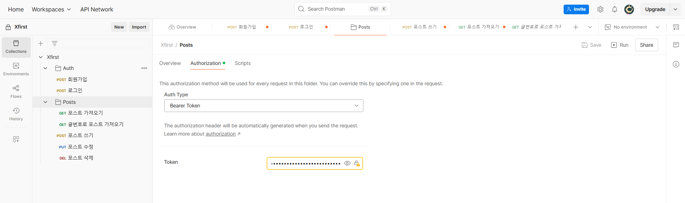
Task: Click the token vault warning lock icon
Action: 357,163
